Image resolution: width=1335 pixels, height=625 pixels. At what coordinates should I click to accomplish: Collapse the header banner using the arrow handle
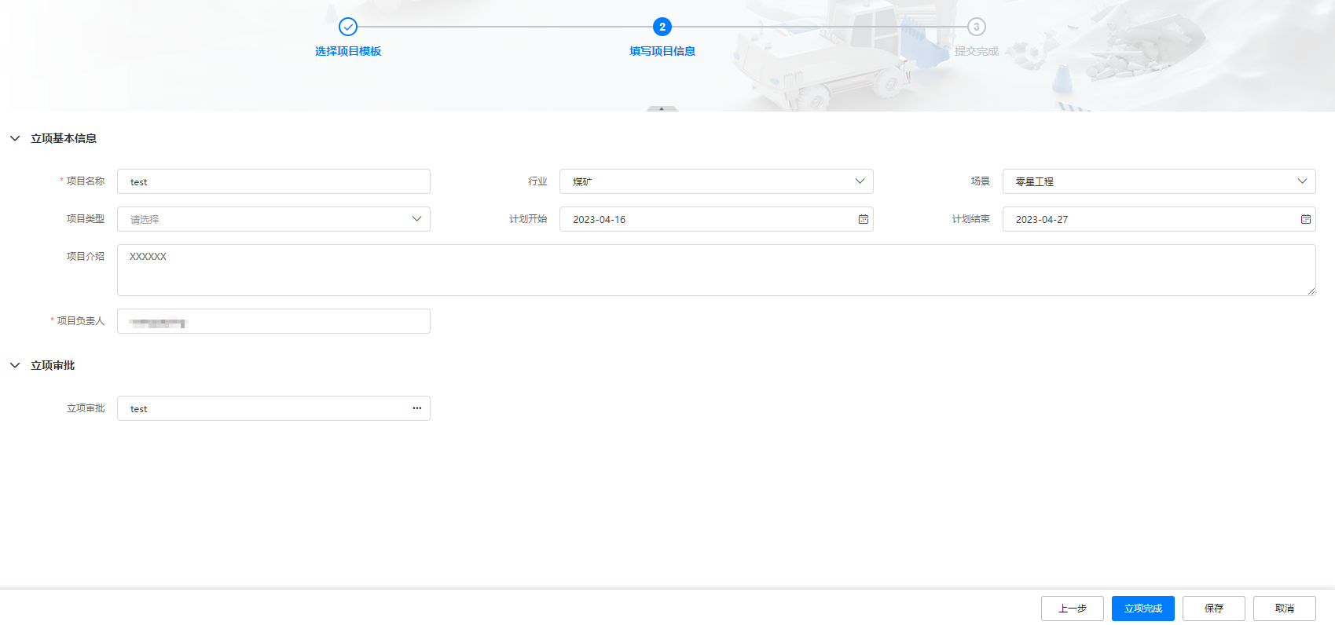click(x=662, y=108)
